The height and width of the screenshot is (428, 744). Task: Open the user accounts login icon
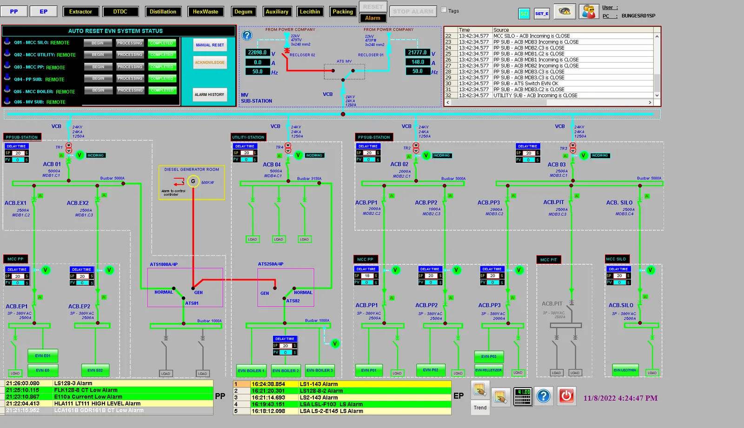(x=589, y=12)
